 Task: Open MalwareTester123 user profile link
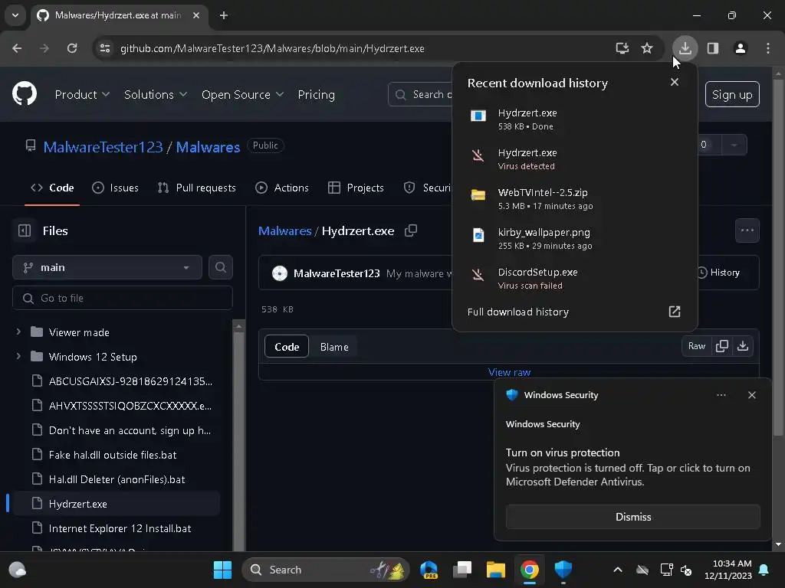click(103, 147)
